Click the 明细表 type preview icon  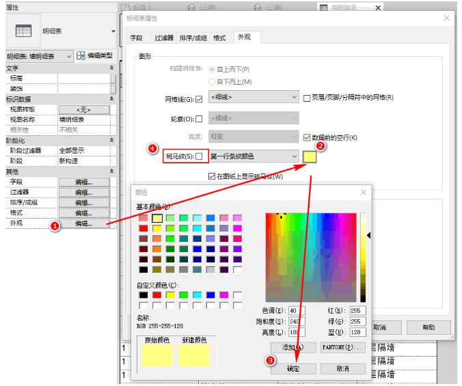pyautogui.click(x=23, y=31)
